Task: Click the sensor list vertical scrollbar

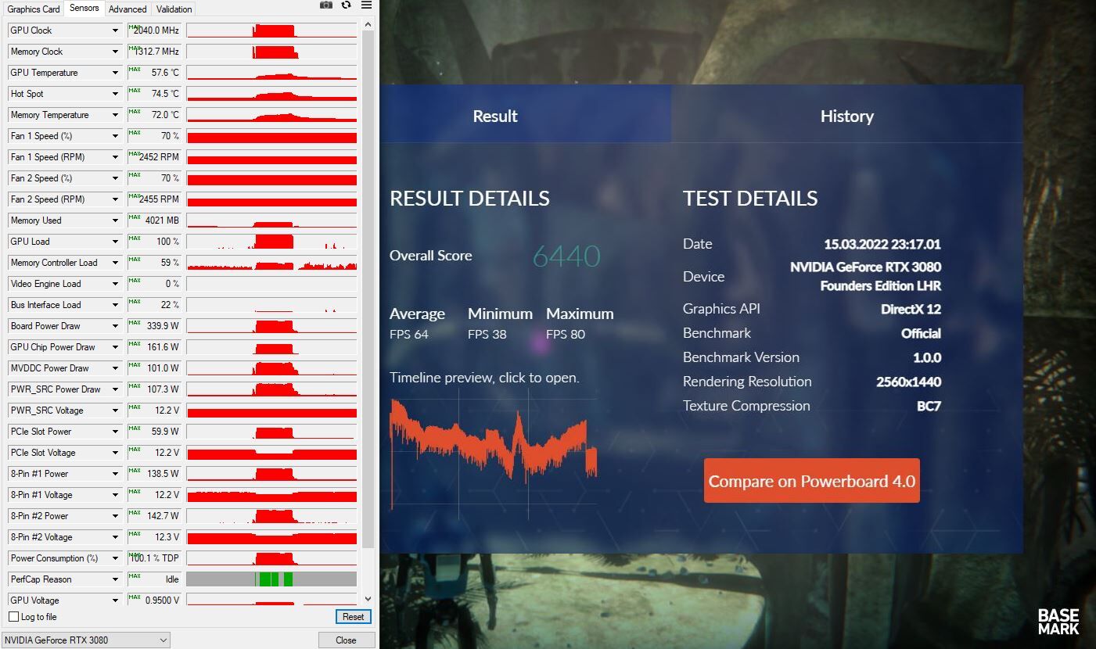Action: [x=368, y=289]
